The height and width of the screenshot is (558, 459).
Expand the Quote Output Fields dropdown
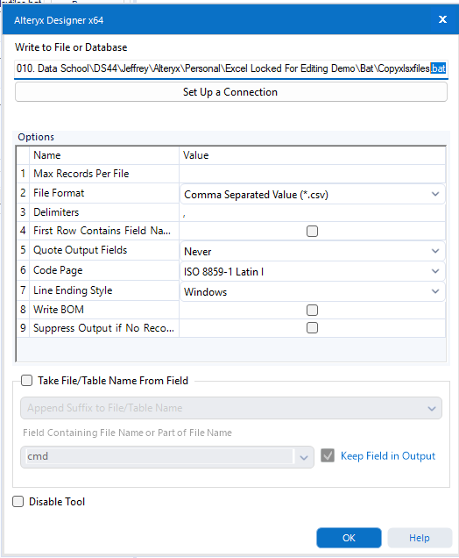(x=435, y=251)
